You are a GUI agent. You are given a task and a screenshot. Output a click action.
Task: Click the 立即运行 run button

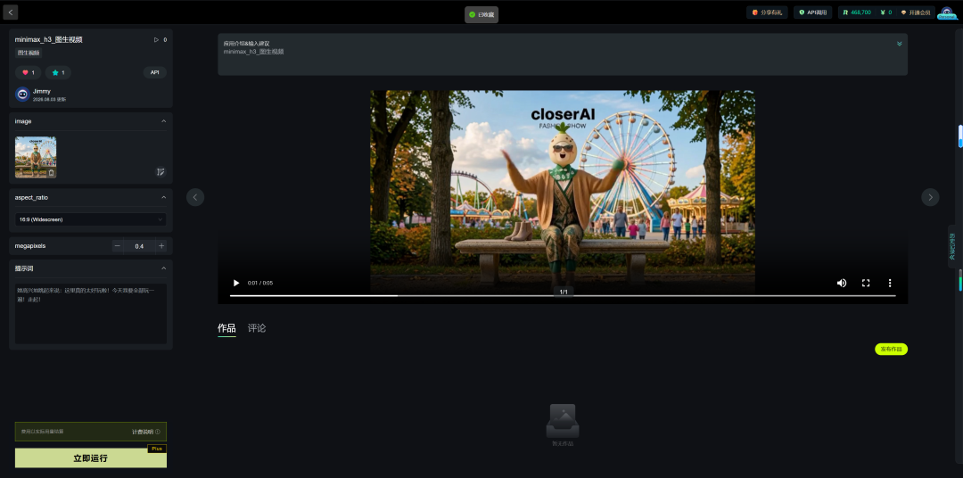pyautogui.click(x=91, y=457)
